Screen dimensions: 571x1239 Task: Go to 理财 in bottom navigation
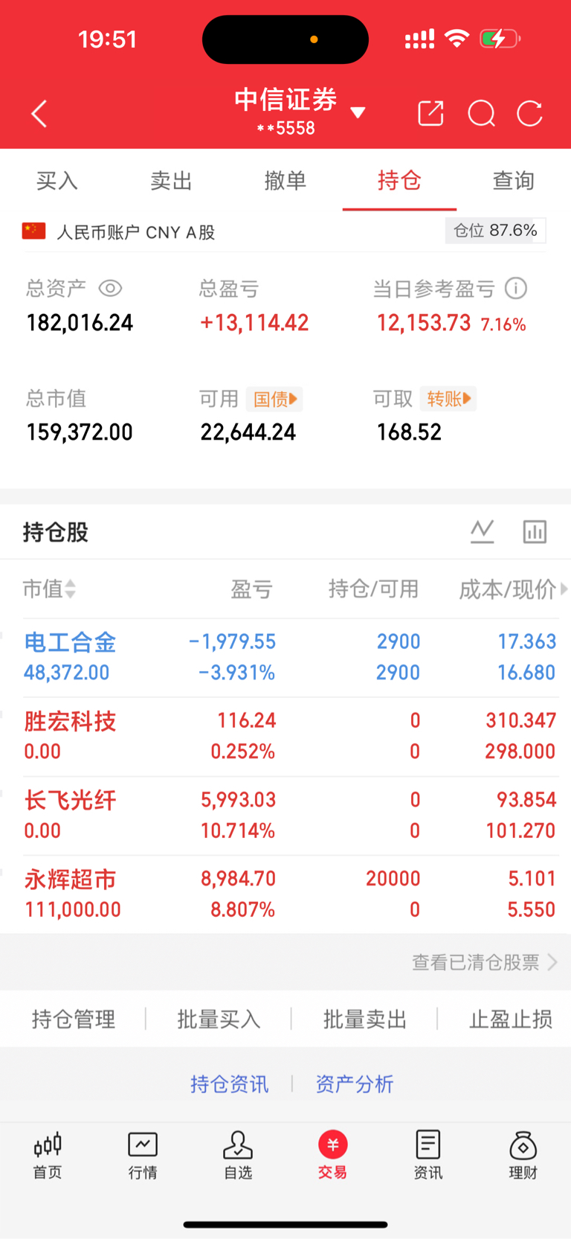(523, 1156)
